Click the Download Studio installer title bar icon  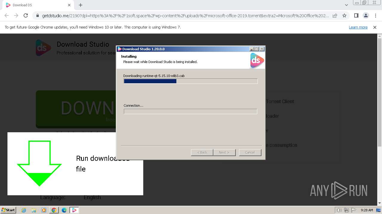(x=119, y=49)
